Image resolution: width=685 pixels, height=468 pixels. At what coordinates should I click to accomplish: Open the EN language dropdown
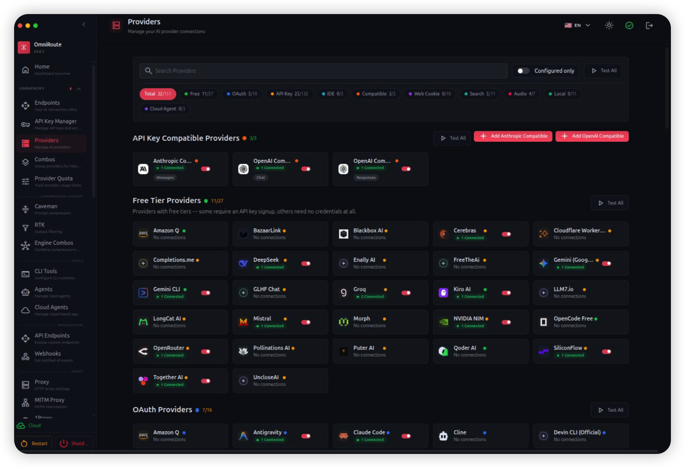pos(577,25)
